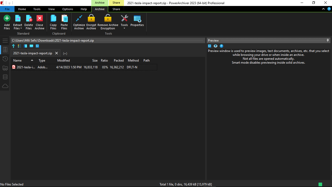Click the Copy Files icon
332x187 pixels.
(53, 19)
